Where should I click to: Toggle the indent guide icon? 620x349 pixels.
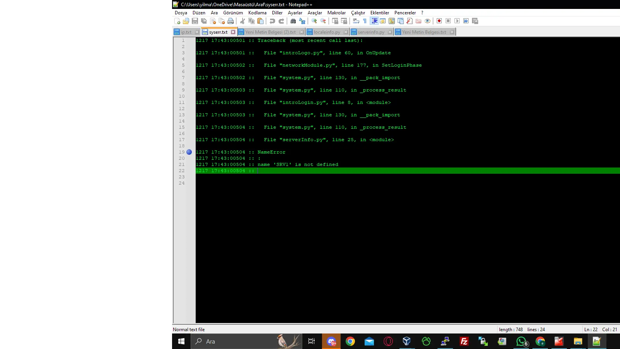click(x=374, y=21)
